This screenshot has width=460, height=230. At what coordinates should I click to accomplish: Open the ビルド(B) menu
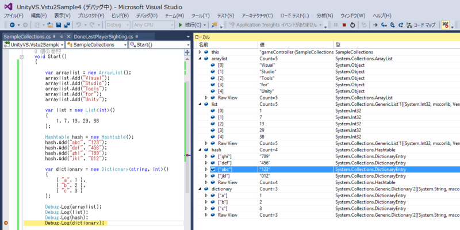click(120, 16)
